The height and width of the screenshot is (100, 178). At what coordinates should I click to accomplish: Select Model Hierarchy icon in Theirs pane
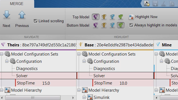point(8,90)
